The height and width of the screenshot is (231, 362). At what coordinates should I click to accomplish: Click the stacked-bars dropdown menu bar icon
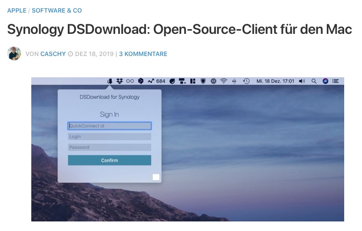point(183,81)
